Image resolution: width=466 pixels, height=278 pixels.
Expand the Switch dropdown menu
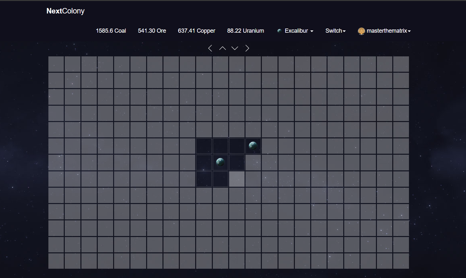click(335, 31)
